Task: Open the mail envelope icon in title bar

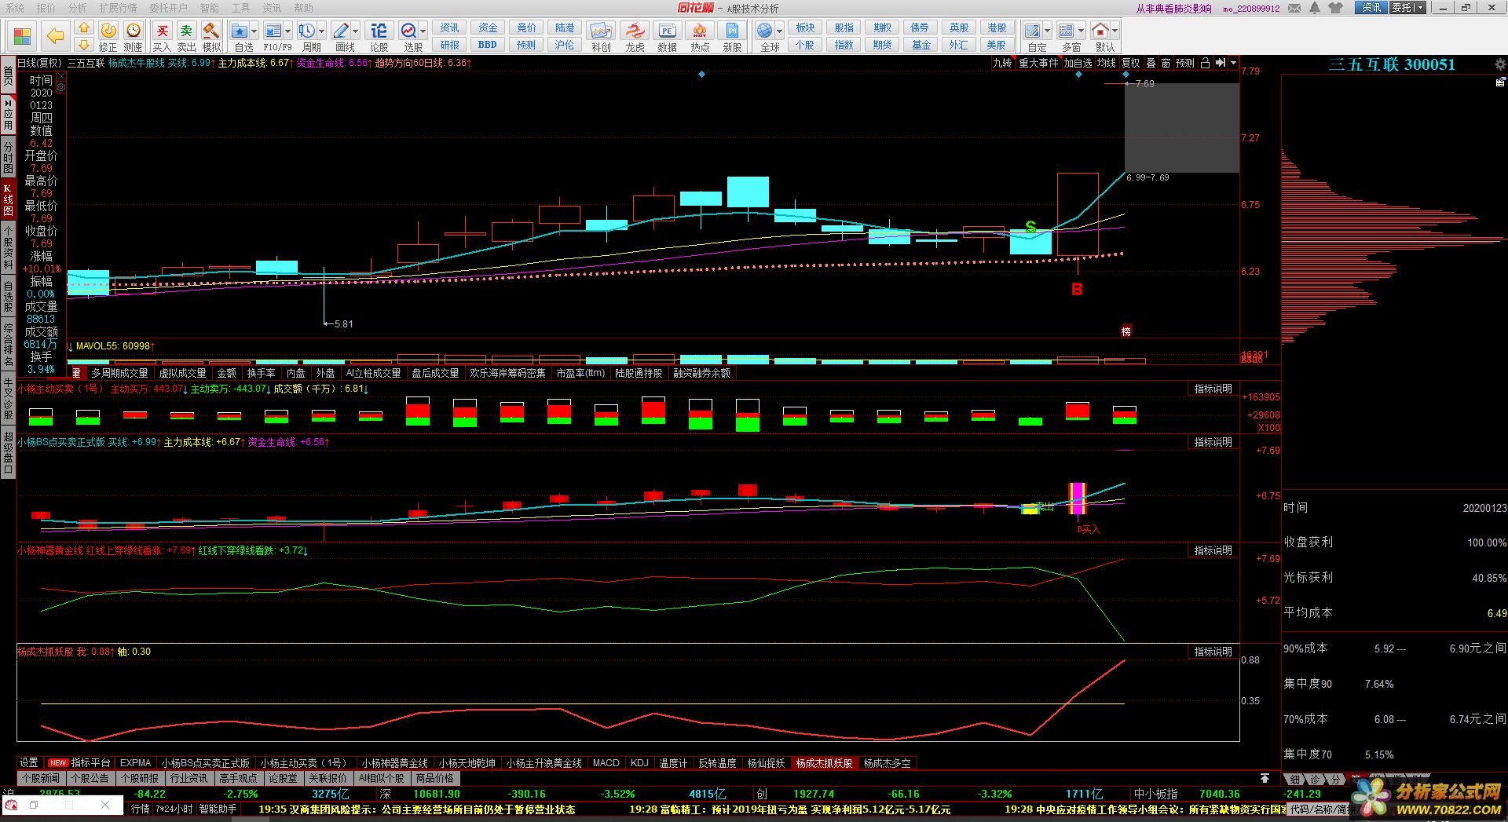Action: [1294, 8]
